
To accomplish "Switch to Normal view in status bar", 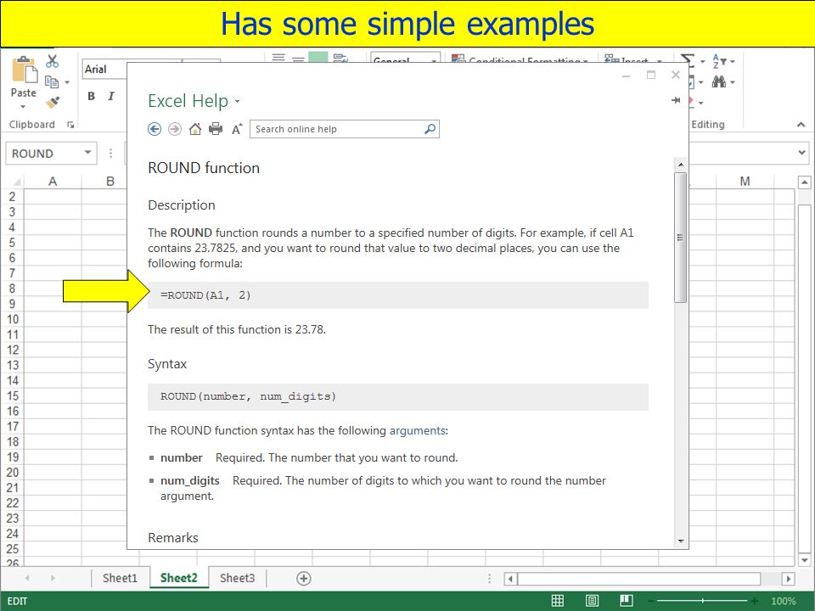I will point(557,601).
